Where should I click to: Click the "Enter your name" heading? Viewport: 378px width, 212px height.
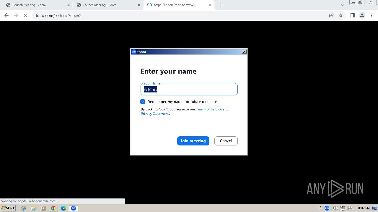point(168,71)
